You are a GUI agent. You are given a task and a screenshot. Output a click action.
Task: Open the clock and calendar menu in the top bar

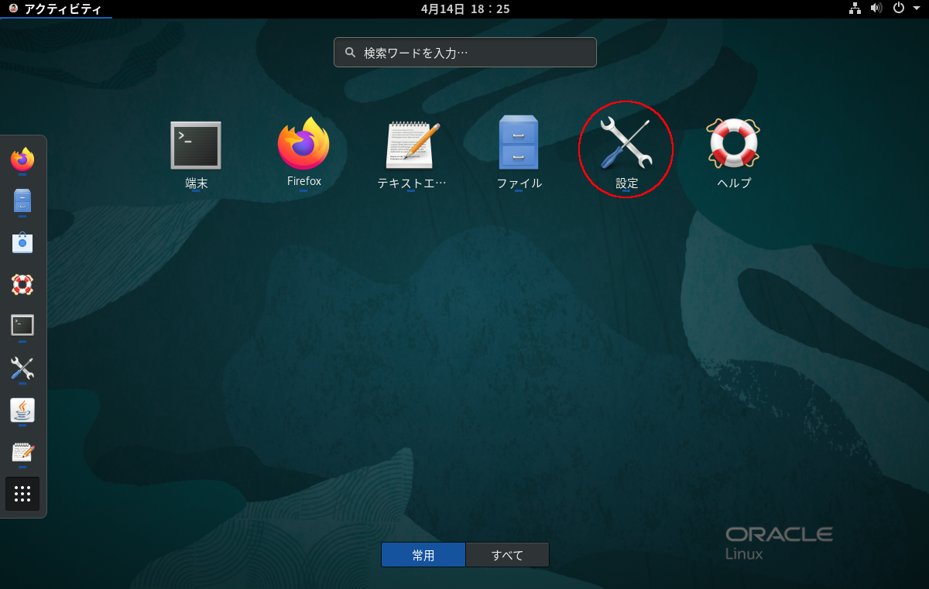pyautogui.click(x=464, y=9)
